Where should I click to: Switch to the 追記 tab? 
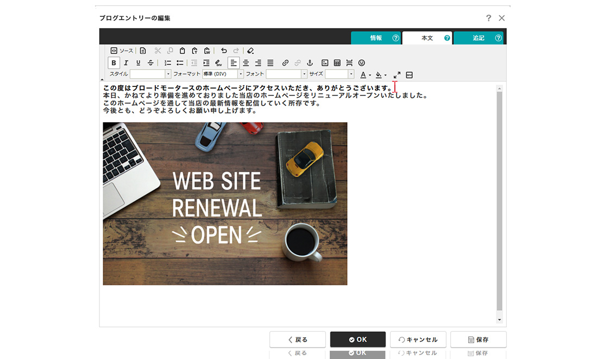click(x=478, y=38)
